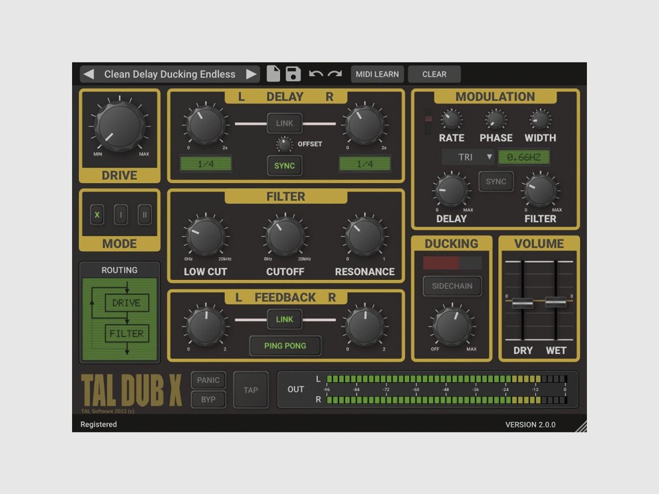Click the 0.66HZ rate display
659x494 pixels.
[524, 157]
